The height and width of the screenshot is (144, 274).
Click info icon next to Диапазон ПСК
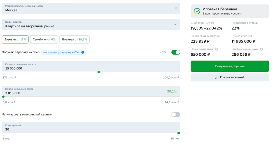212,23
